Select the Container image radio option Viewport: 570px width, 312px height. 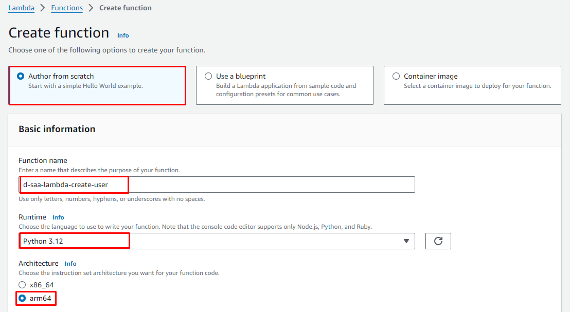pyautogui.click(x=396, y=76)
